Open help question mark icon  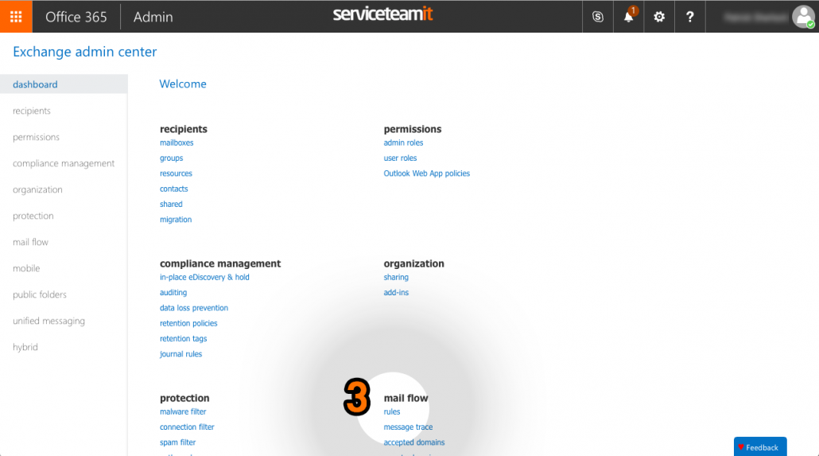tap(690, 17)
